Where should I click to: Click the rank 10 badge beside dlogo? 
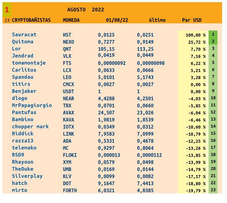(213, 98)
